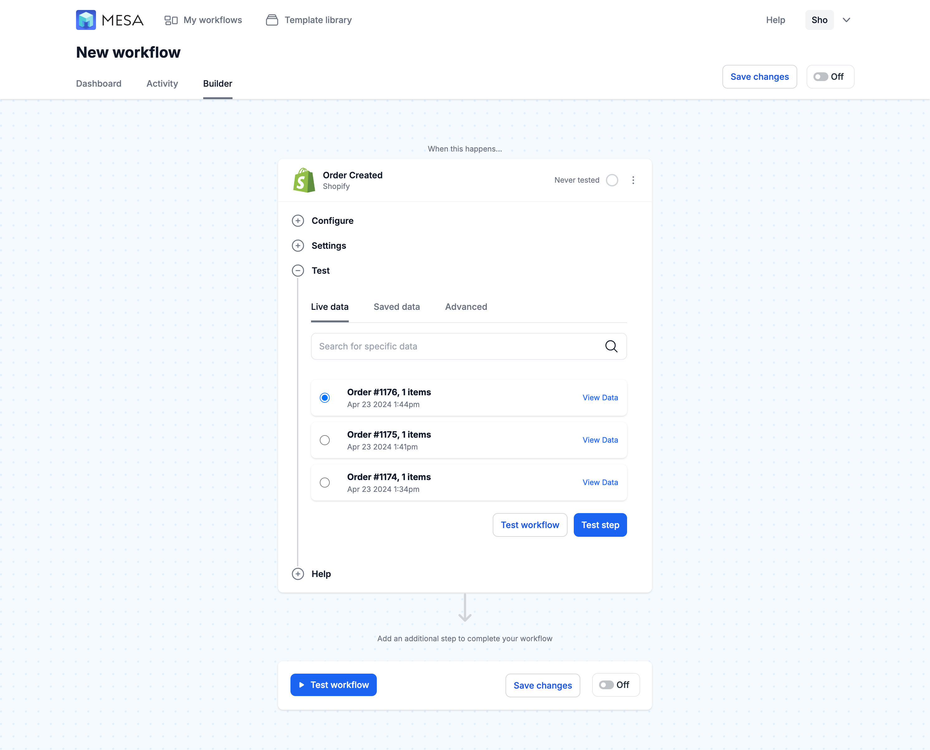Click the New workflow title

tap(128, 52)
